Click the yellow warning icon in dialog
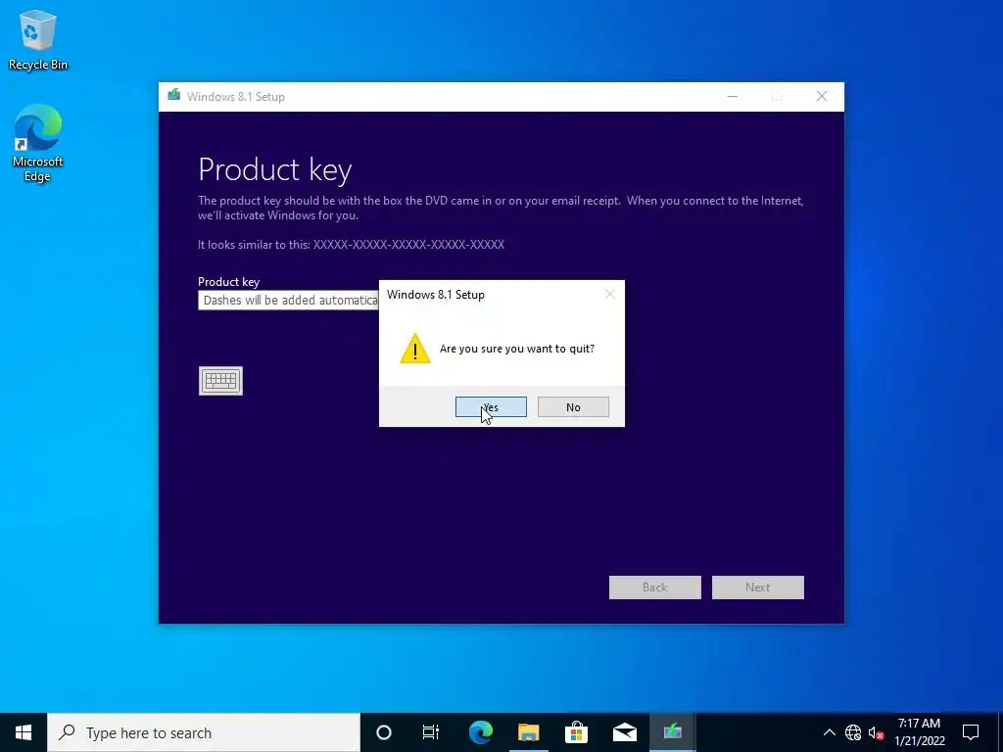The height and width of the screenshot is (752, 1003). (415, 349)
